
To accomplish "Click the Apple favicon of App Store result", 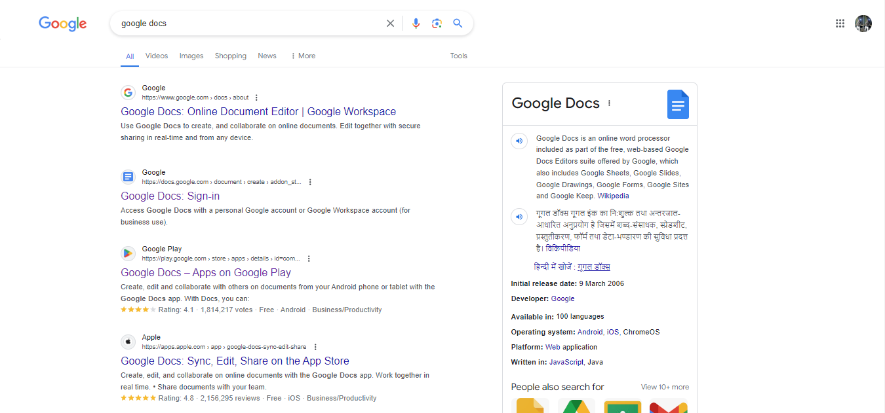I will tap(128, 342).
